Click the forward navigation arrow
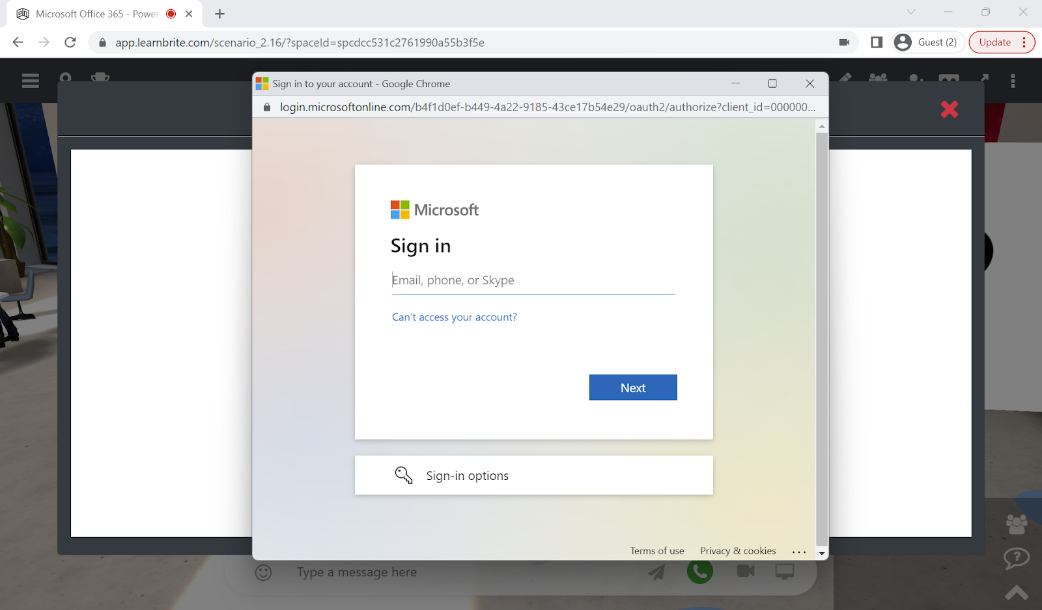Viewport: 1042px width, 610px height. point(44,42)
